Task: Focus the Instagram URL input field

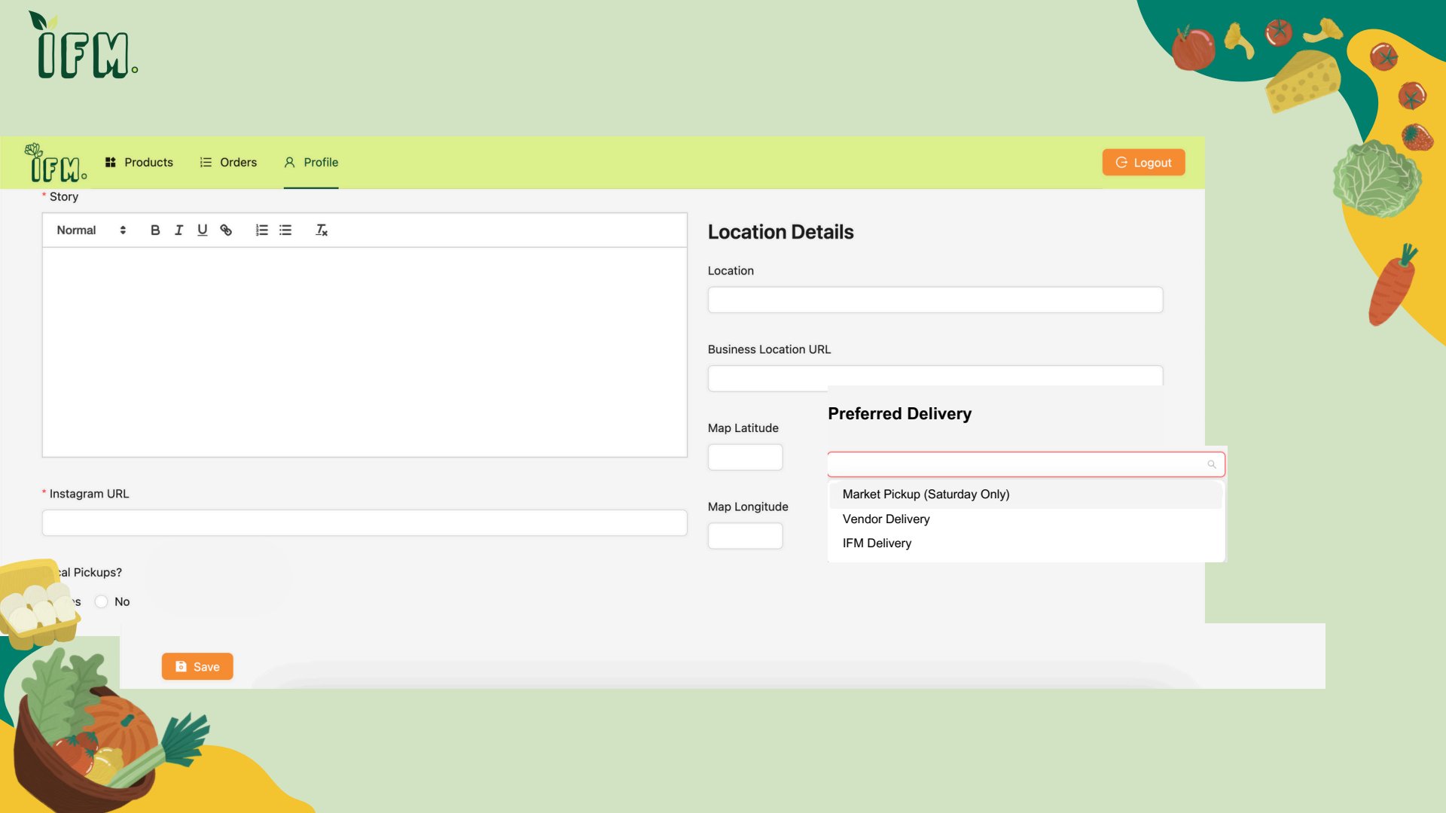Action: pyautogui.click(x=365, y=523)
